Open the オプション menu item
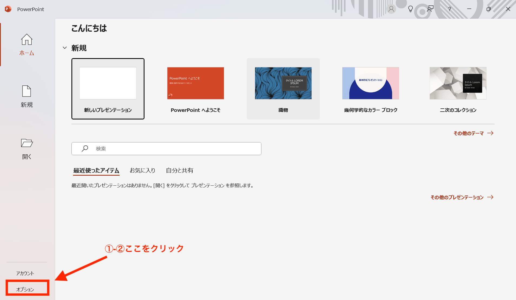 point(25,289)
